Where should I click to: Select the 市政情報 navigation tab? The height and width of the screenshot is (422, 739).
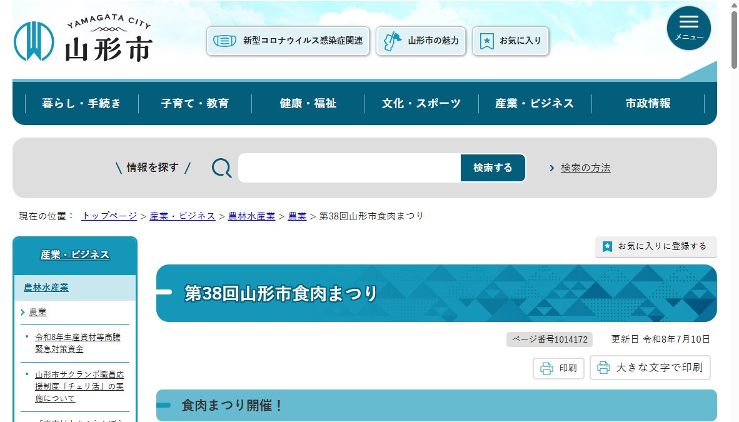click(648, 103)
